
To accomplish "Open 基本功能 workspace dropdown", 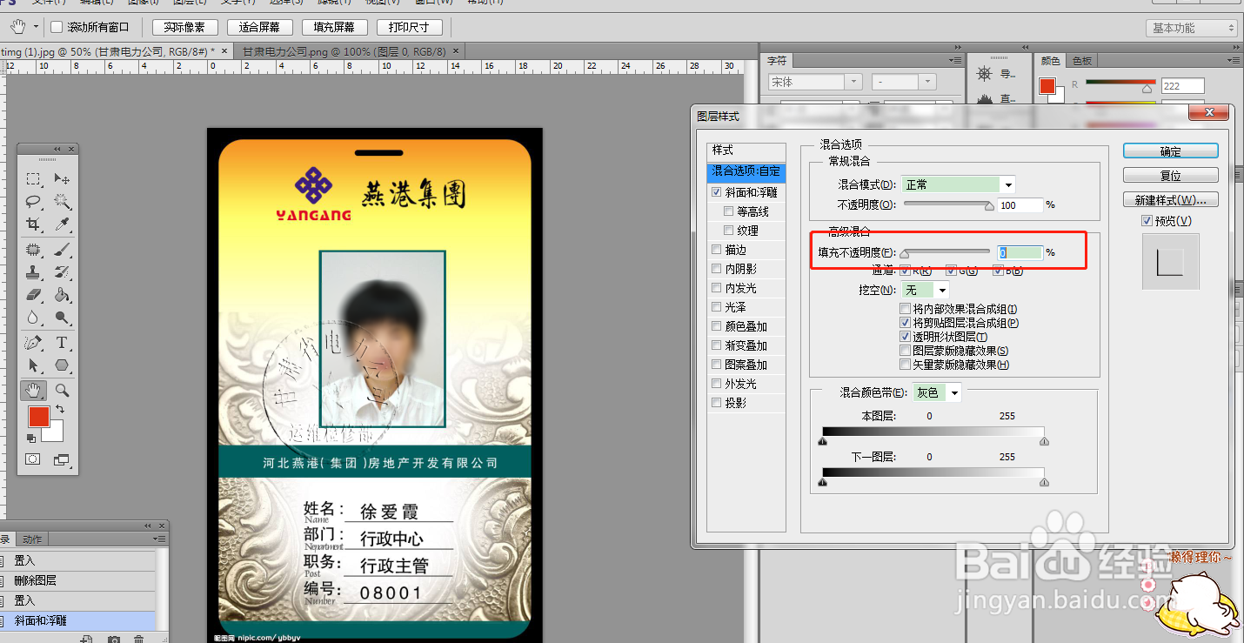I will (1193, 29).
